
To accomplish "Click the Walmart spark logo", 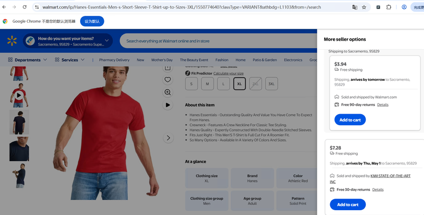I will (12, 41).
